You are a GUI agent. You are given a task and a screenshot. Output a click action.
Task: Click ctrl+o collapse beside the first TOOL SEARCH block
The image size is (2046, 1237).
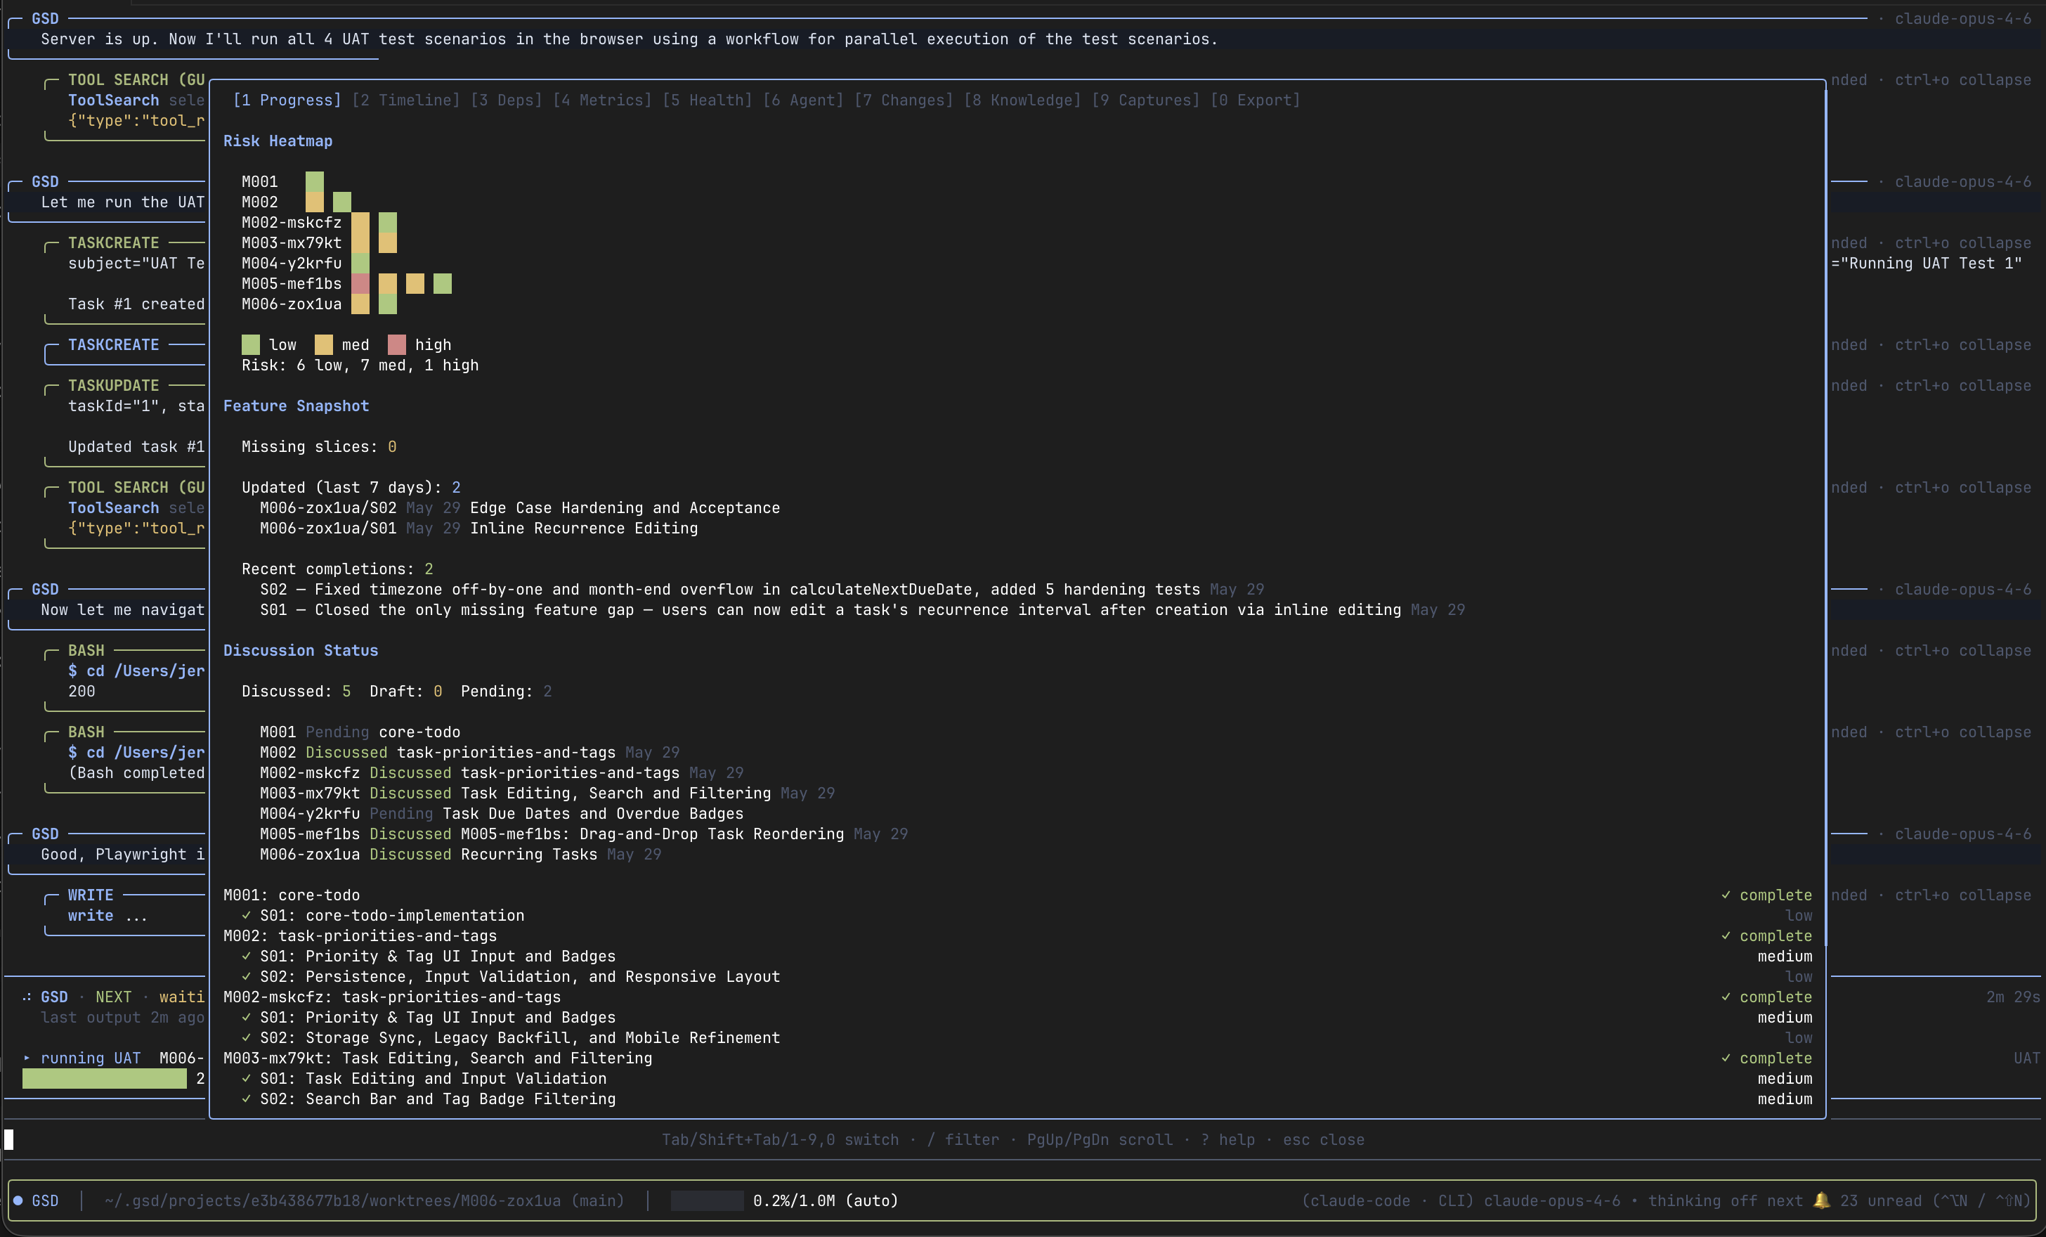pyautogui.click(x=1962, y=79)
